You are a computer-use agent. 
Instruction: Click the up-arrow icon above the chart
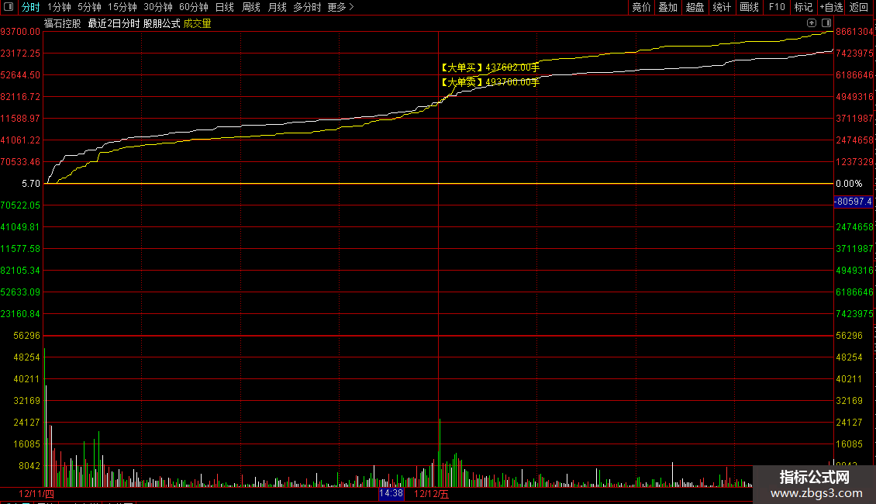(x=812, y=23)
